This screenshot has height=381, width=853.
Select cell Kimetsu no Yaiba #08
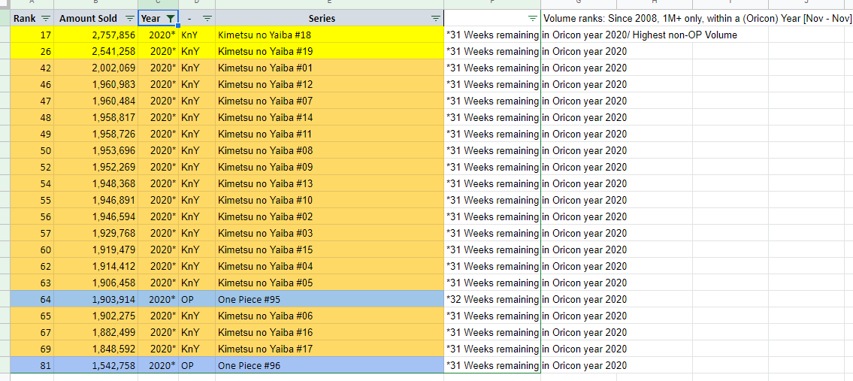(329, 151)
